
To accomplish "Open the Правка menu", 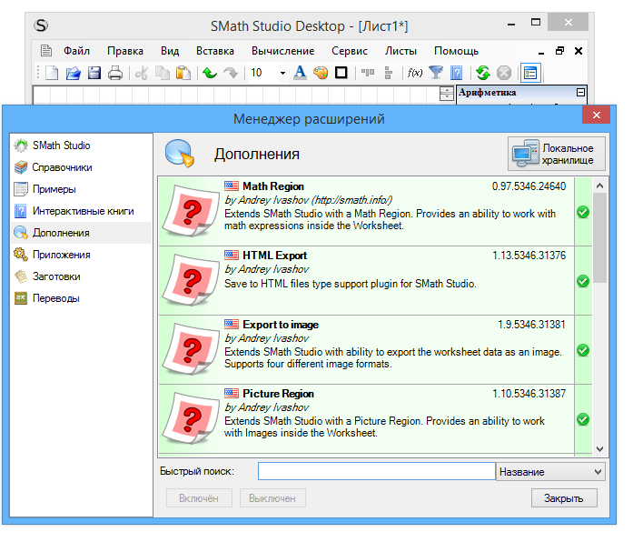I will tap(125, 51).
